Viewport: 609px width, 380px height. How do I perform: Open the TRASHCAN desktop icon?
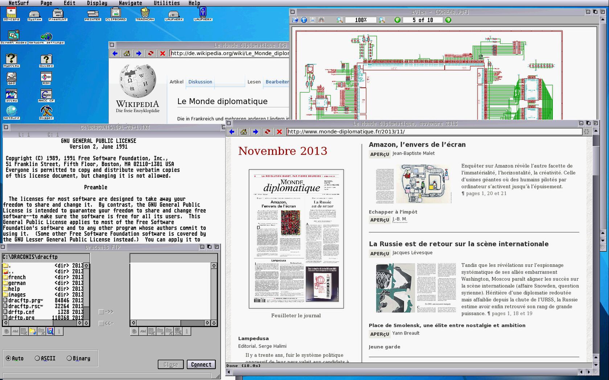coord(145,14)
